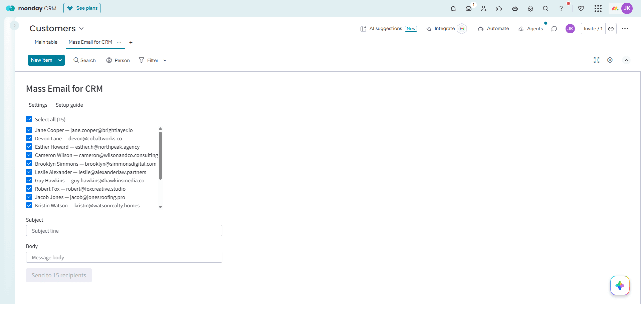This screenshot has width=641, height=320.
Task: Click the monday CRM logo
Action: click(31, 8)
